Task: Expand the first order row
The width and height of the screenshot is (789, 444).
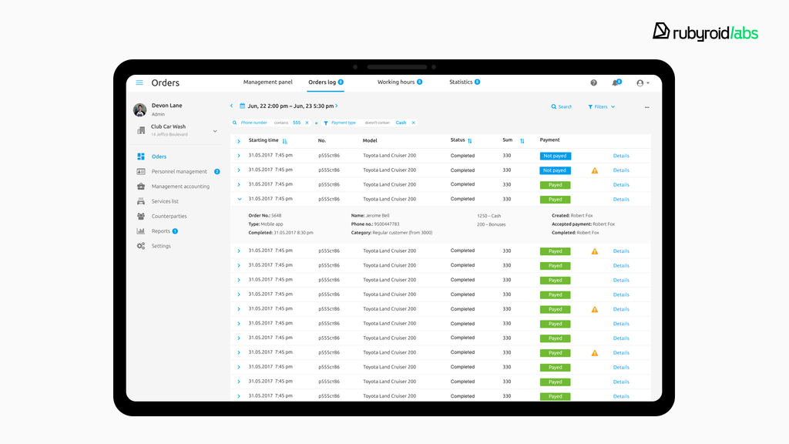Action: [x=239, y=156]
